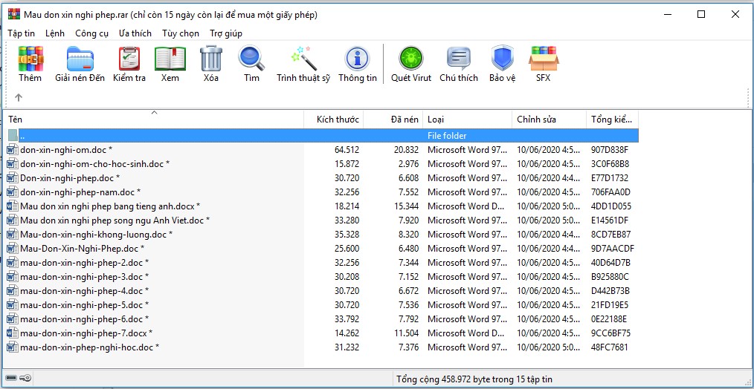Sort by Kích thước column header
The image size is (754, 389).
tap(334, 119)
